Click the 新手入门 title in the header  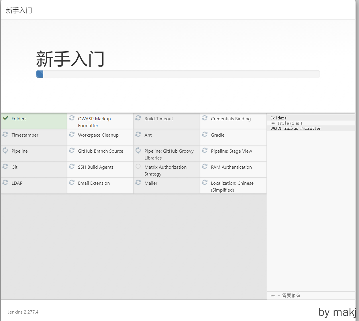click(19, 11)
